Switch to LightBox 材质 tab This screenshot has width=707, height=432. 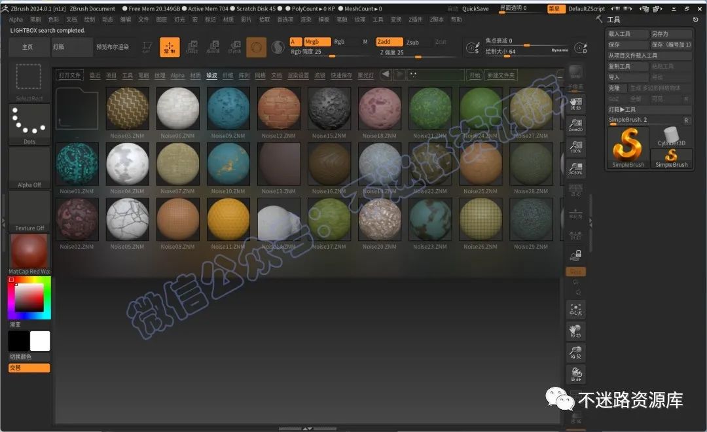pos(195,75)
